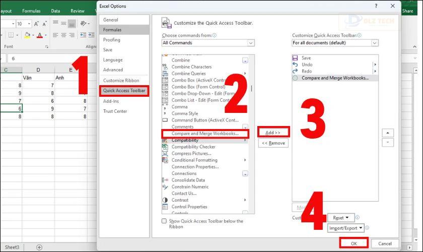Select the Formulas options category

coord(124,30)
